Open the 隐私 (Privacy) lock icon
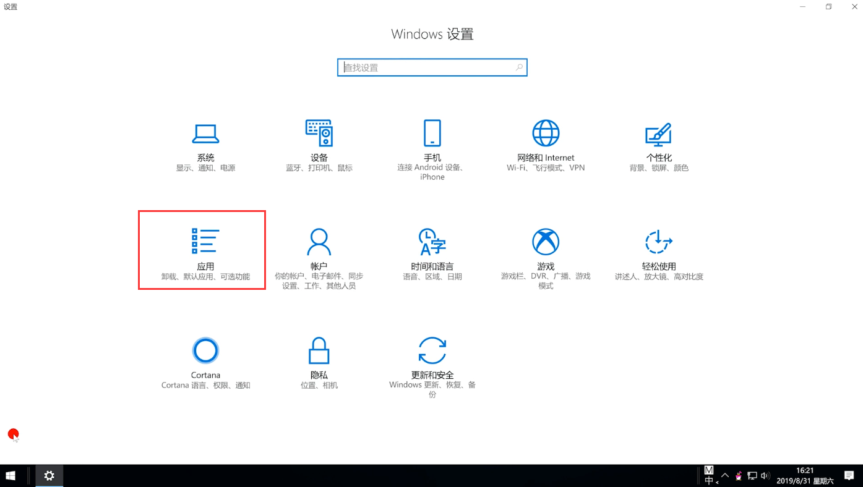Screen dimensions: 863x487 (x=319, y=350)
